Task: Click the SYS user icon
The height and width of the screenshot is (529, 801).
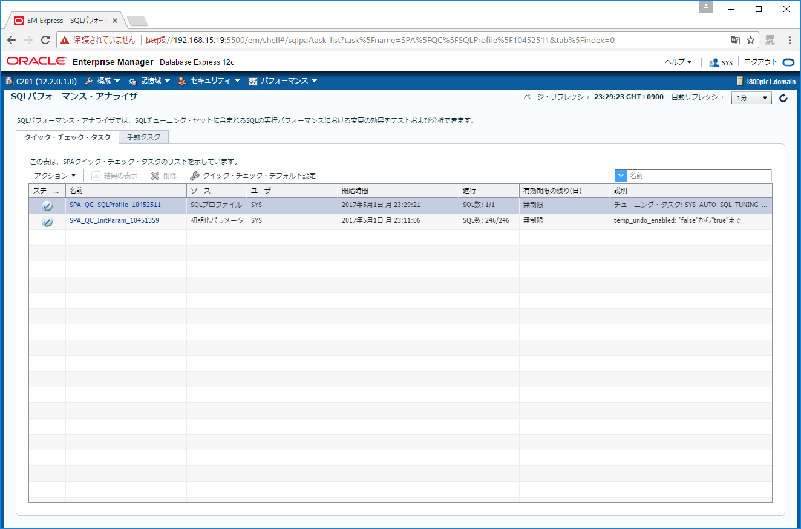Action: click(x=714, y=62)
